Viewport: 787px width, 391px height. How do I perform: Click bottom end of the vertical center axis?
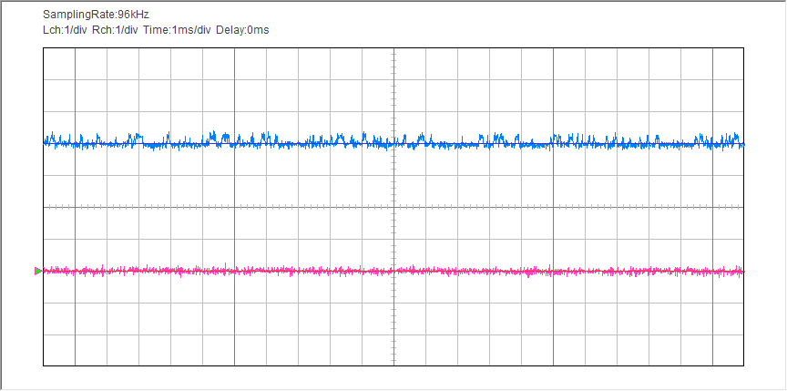393,365
